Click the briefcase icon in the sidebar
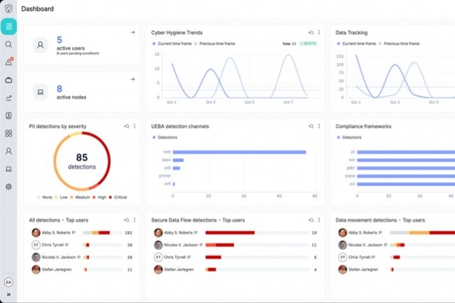Viewport: 455px width, 303px height. (8, 80)
